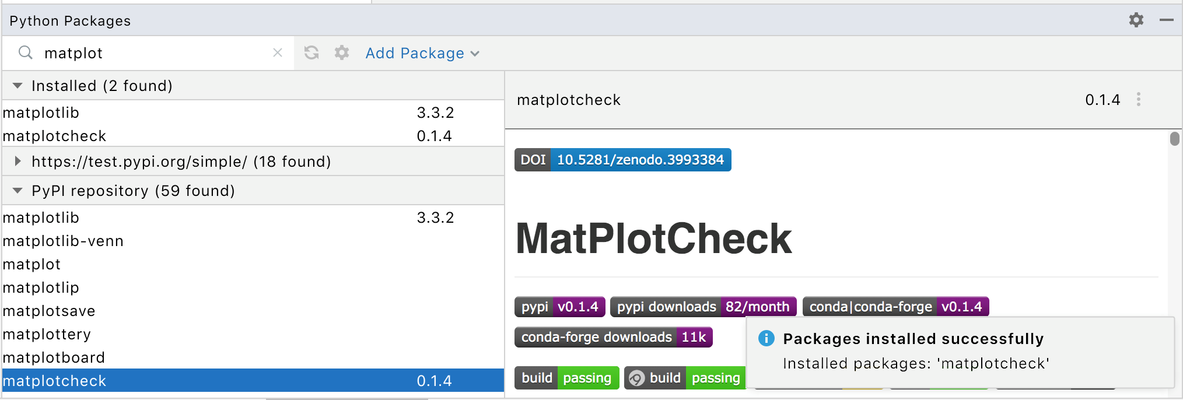Hide the Python Packages panel

1166,20
